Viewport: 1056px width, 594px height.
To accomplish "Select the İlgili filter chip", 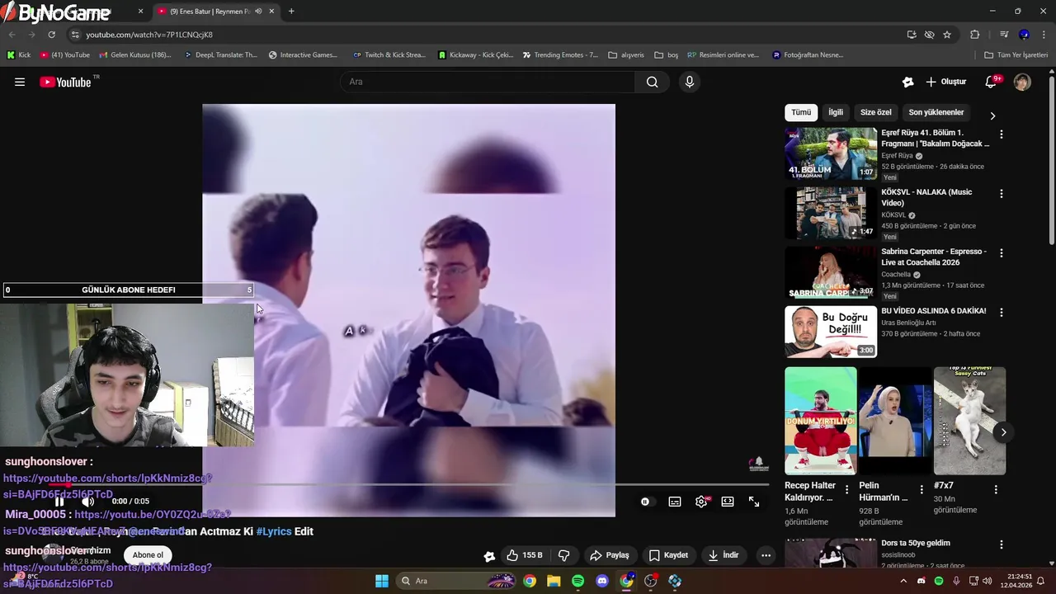I will pos(836,112).
